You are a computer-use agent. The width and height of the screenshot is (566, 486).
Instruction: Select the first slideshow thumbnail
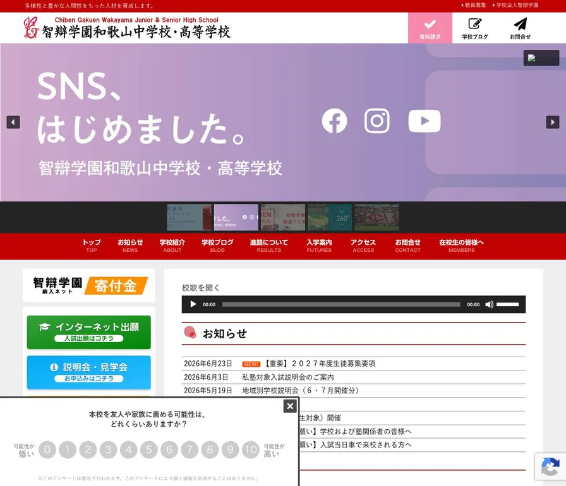click(x=189, y=217)
